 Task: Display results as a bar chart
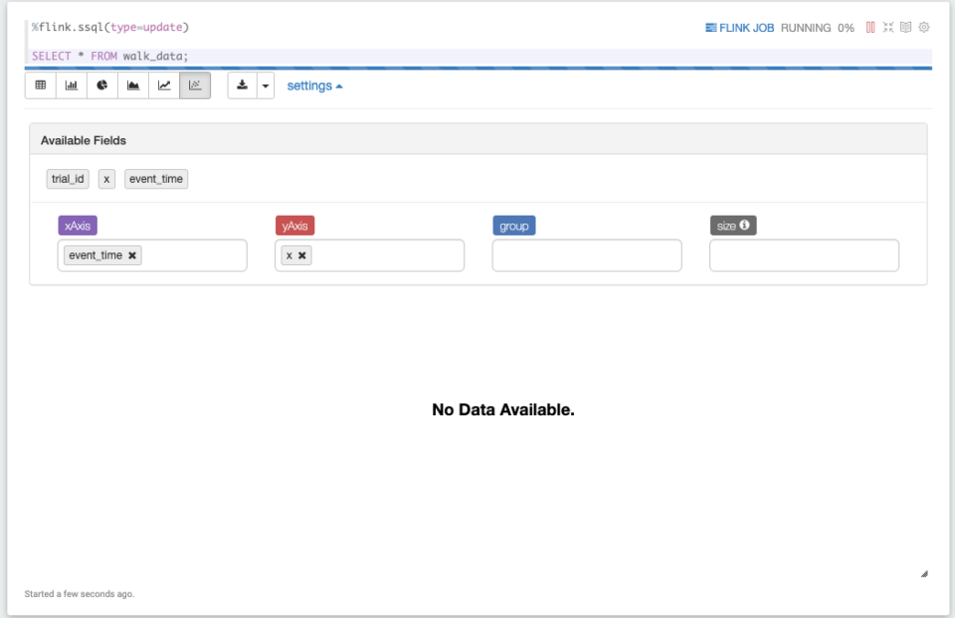(71, 84)
